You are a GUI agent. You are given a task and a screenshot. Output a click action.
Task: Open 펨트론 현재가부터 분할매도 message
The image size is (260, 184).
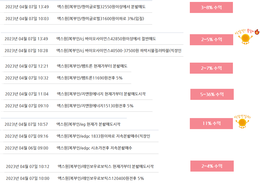tap(92, 66)
